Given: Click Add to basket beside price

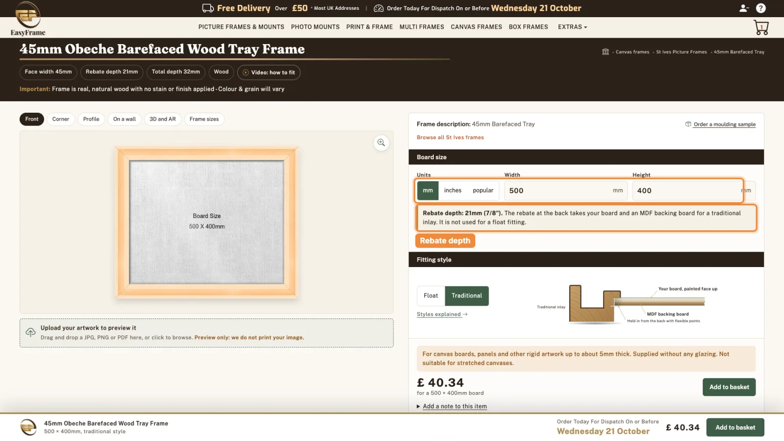Looking at the screenshot, I should [x=729, y=387].
